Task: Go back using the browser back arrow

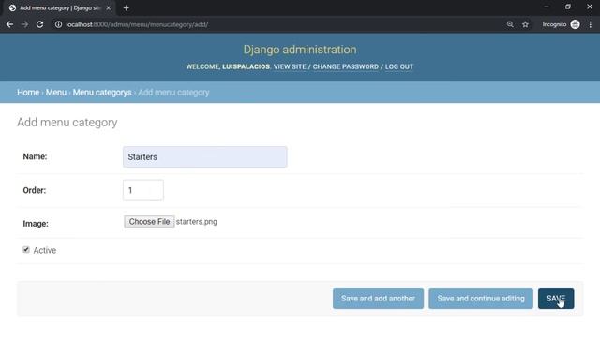Action: click(x=9, y=24)
